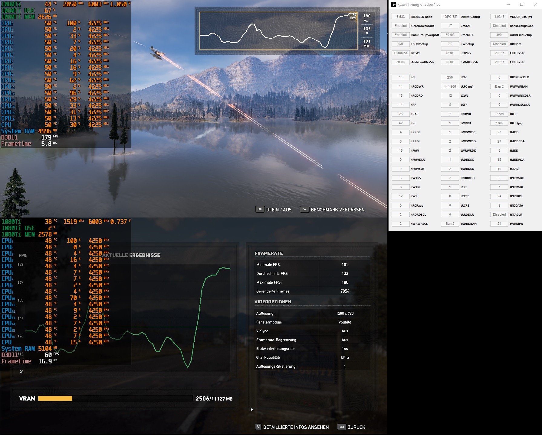Viewport: 542px width, 435px height.
Task: Select the tRFC (ns) value field 144,906
Action: pyautogui.click(x=450, y=86)
